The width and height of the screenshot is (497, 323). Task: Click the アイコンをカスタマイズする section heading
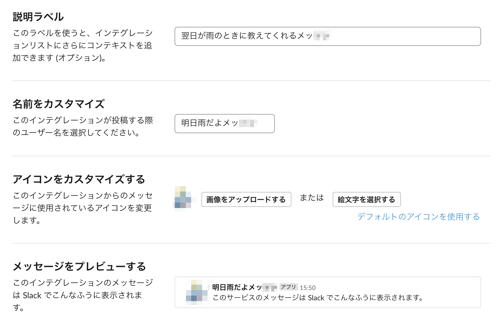coord(79,179)
